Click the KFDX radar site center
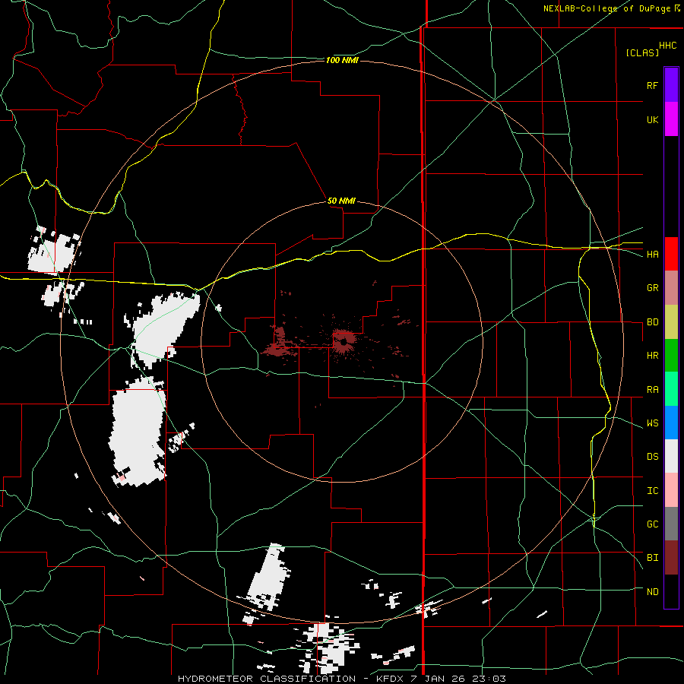The image size is (684, 684). click(343, 341)
